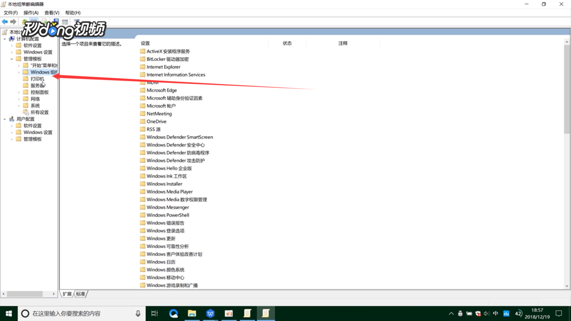This screenshot has width=571, height=321.
Task: Click Windows Defender 防病毒程序 text
Action: 178,152
